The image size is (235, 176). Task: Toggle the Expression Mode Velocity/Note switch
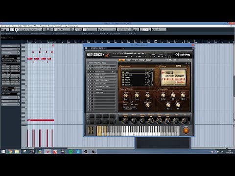(x=132, y=104)
